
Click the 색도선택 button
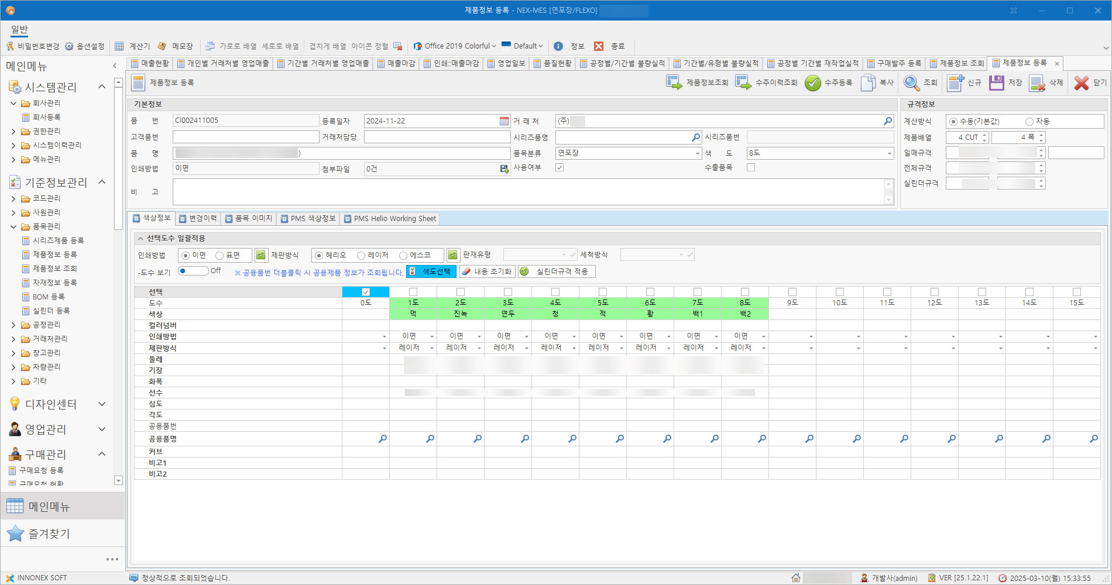tap(431, 271)
